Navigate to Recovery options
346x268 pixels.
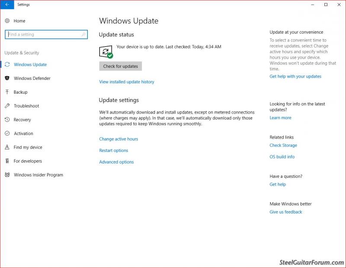(x=22, y=120)
